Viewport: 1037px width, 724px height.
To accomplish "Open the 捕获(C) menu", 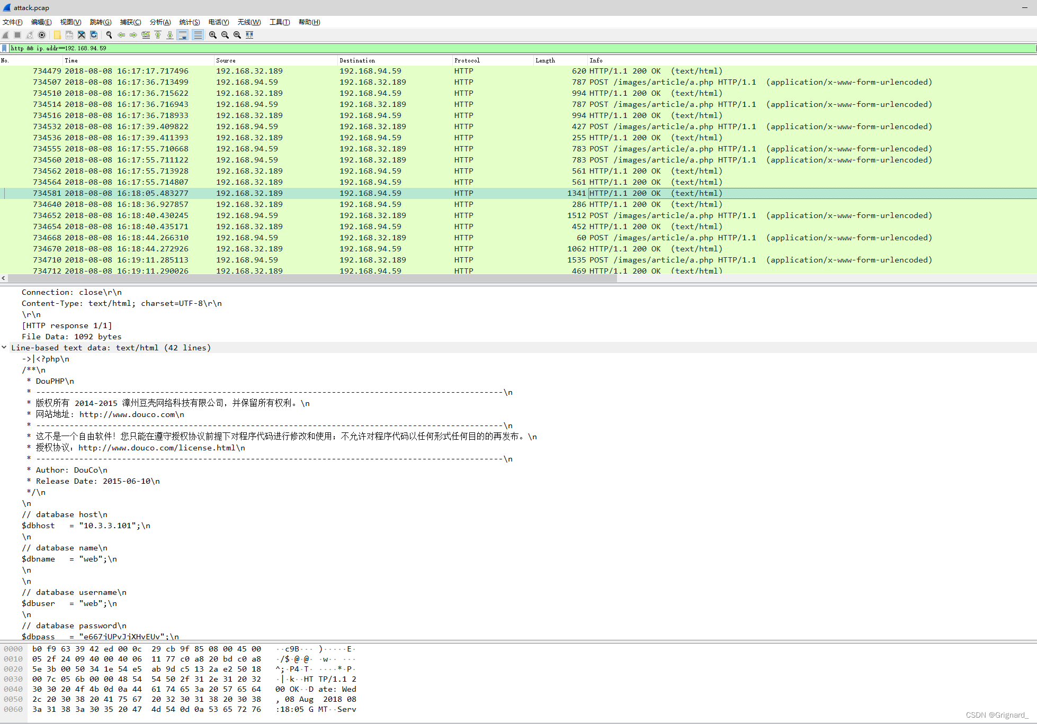I will tap(130, 22).
